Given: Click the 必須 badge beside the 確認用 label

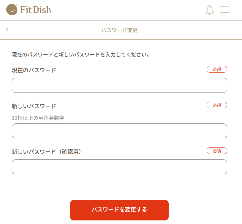Looking at the screenshot, I should click(x=217, y=151).
